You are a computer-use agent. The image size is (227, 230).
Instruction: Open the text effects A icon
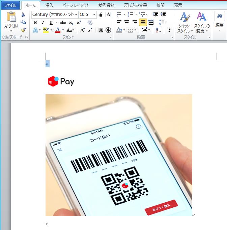coord(35,30)
